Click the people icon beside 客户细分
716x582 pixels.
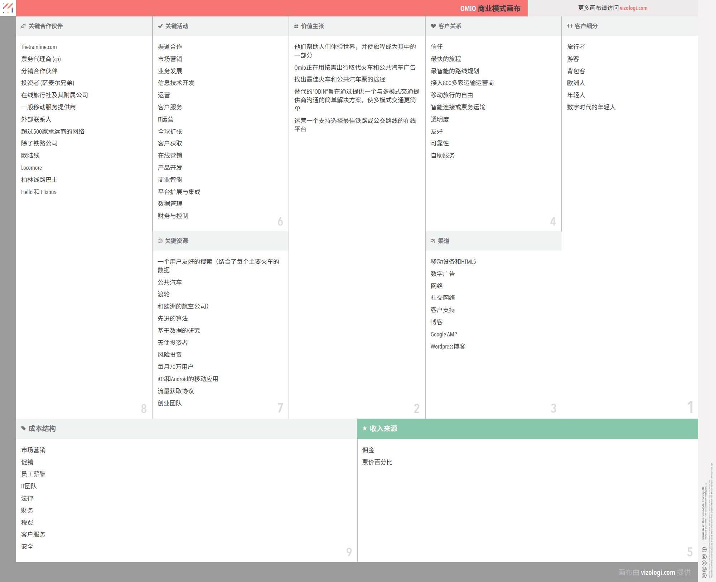pos(570,26)
